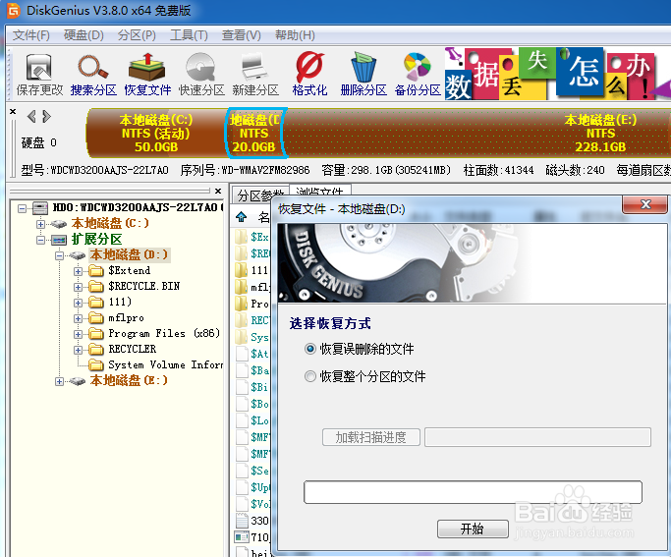
Task: Select the $Se file in the list
Action: pyautogui.click(x=259, y=471)
